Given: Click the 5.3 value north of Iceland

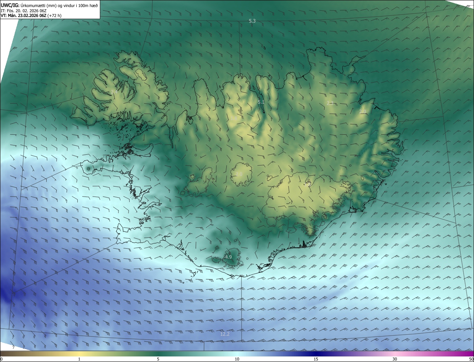Looking at the screenshot, I should coord(252,21).
